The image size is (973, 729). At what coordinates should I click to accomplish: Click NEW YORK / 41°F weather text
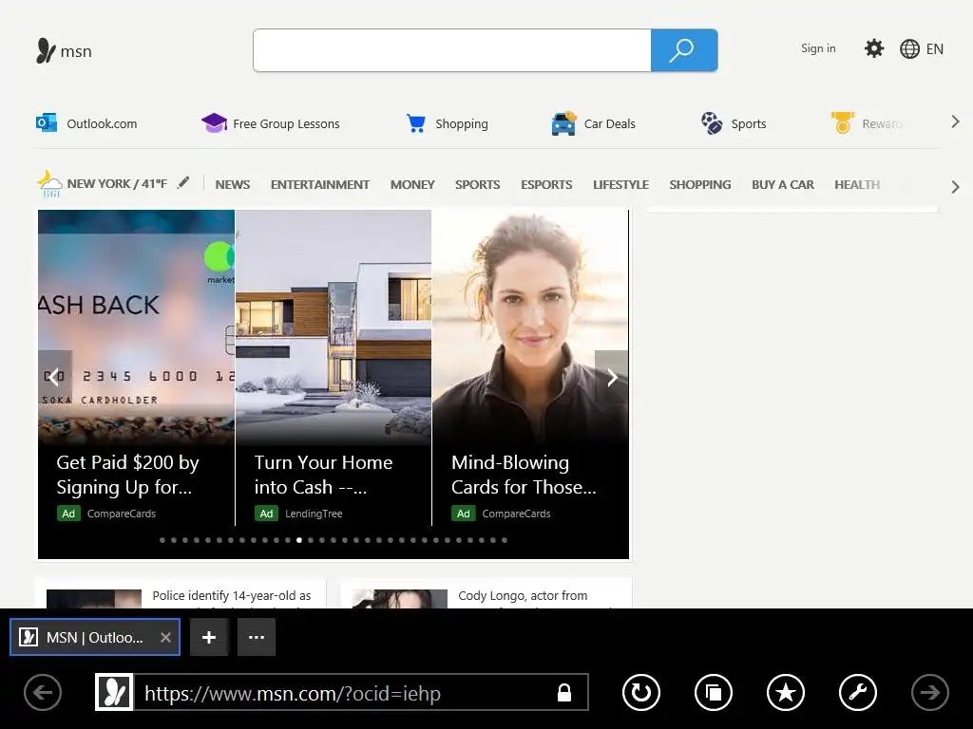tap(117, 183)
